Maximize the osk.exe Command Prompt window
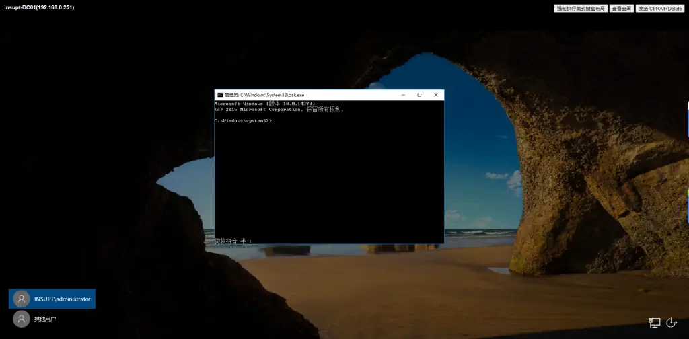 (419, 95)
